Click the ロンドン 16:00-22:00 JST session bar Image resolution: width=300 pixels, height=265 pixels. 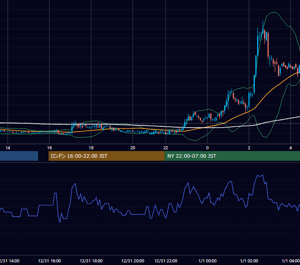(x=107, y=156)
